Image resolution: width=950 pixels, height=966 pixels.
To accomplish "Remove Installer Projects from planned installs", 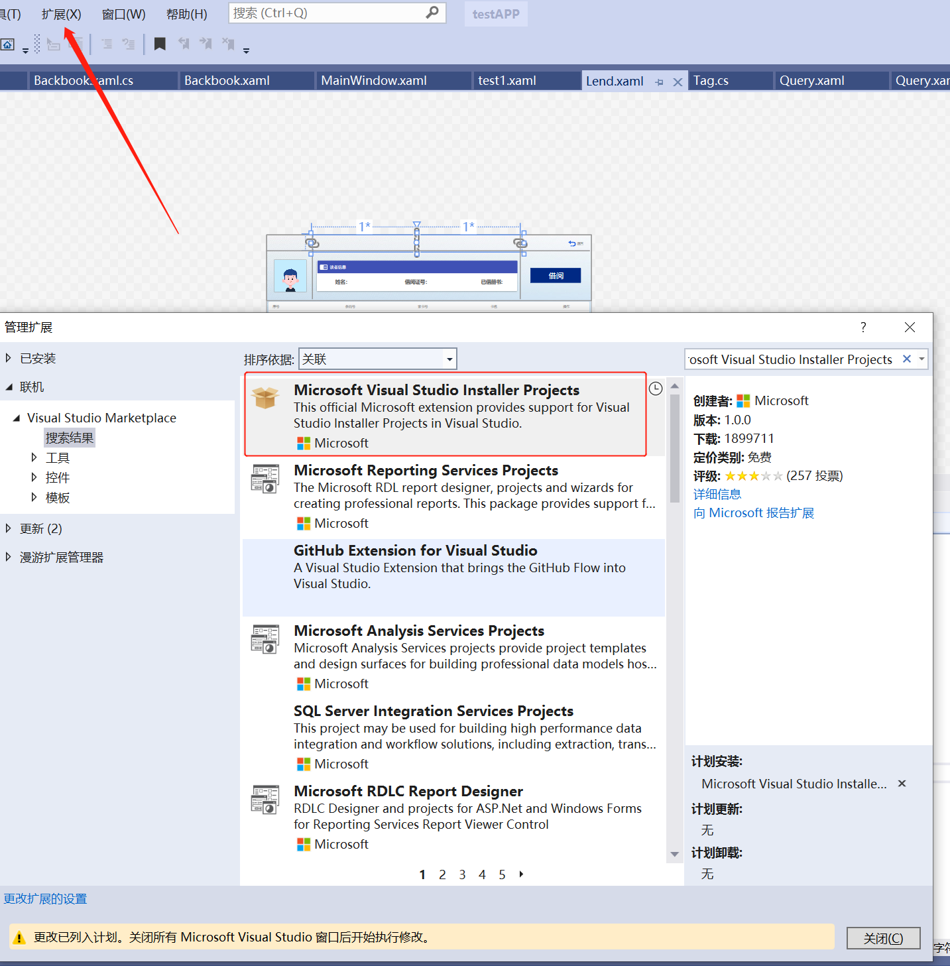I will coord(902,784).
